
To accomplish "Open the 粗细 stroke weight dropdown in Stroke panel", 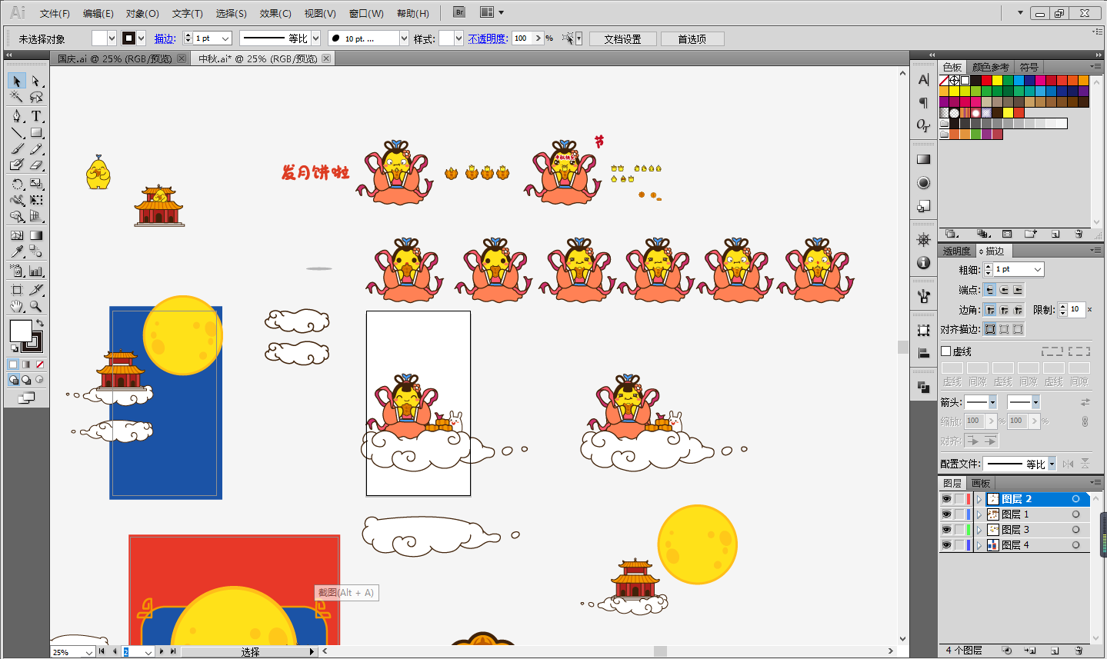I will 1038,269.
